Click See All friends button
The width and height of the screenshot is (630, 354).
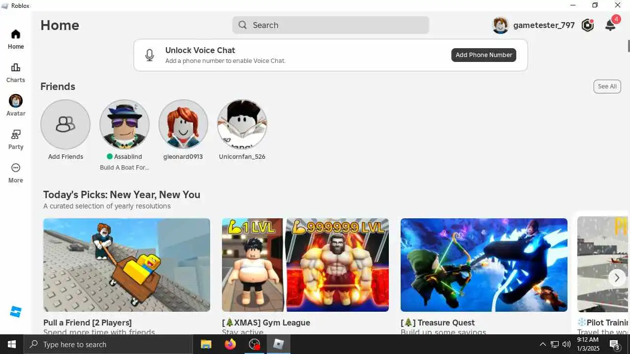[x=607, y=87]
